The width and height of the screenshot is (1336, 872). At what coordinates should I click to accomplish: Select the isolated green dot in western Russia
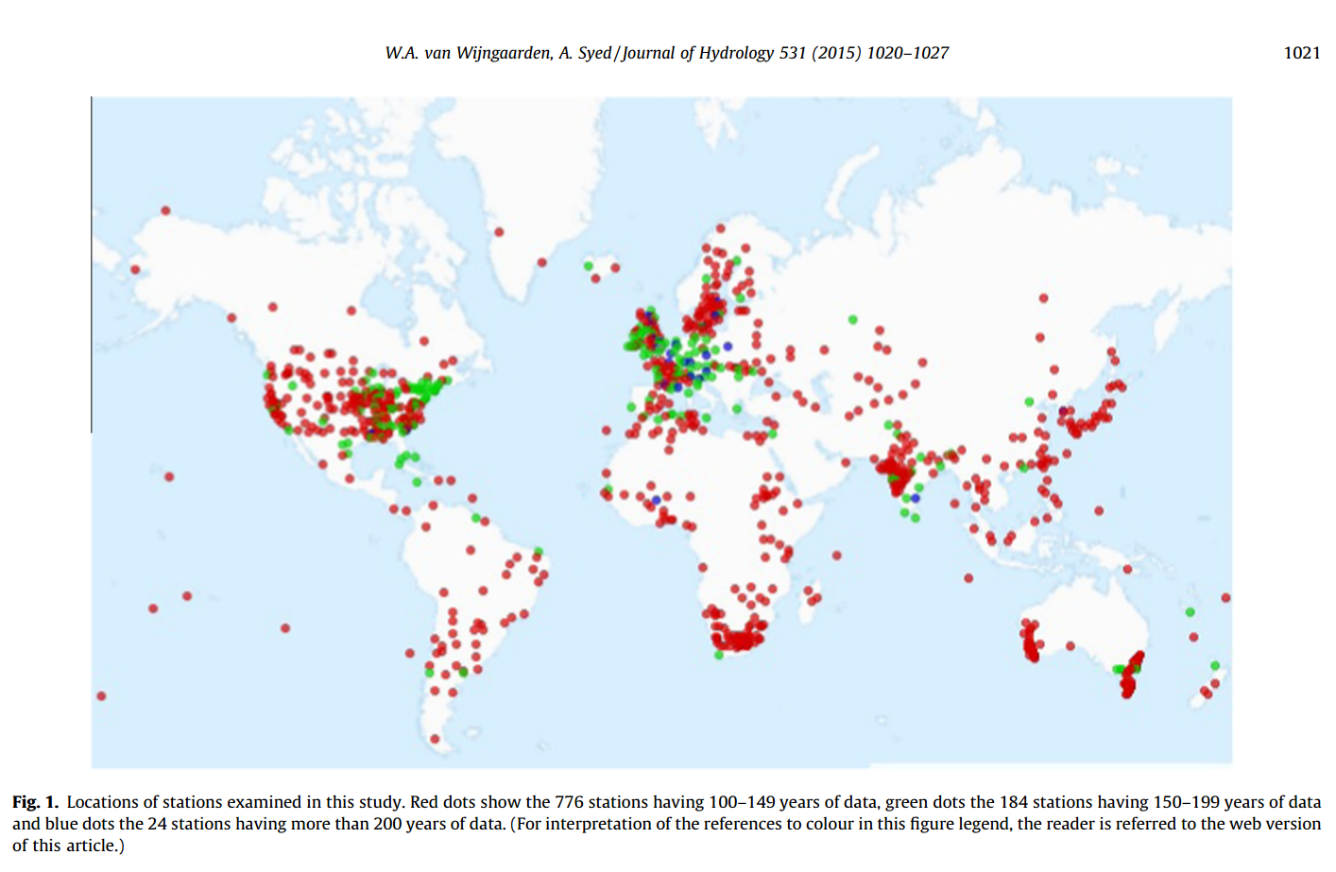pyautogui.click(x=852, y=319)
